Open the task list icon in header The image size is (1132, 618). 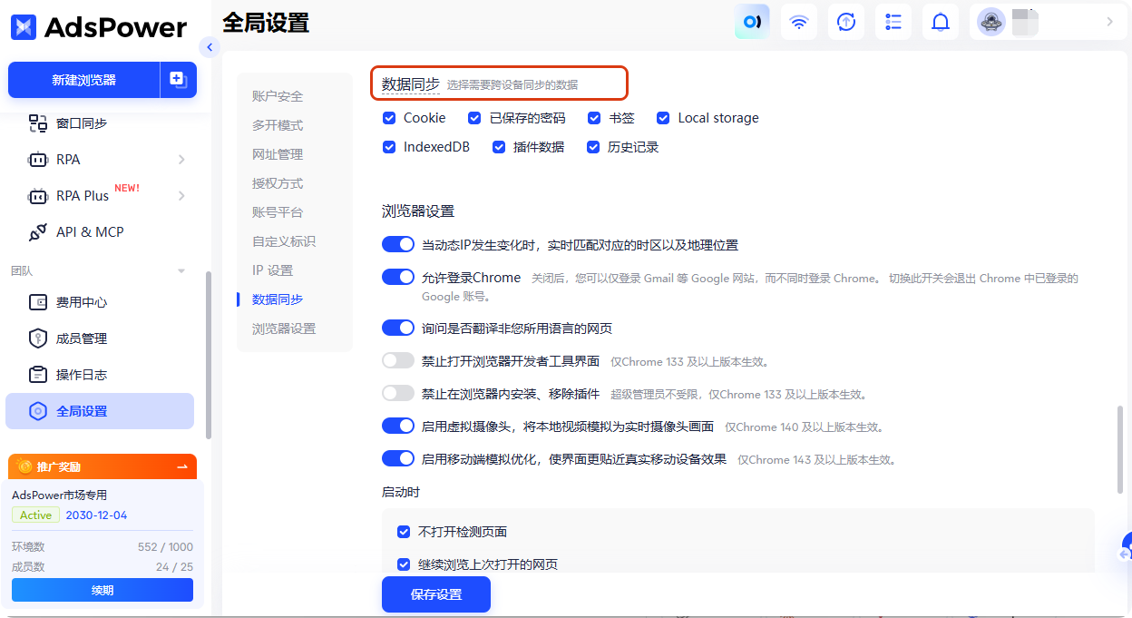click(893, 22)
